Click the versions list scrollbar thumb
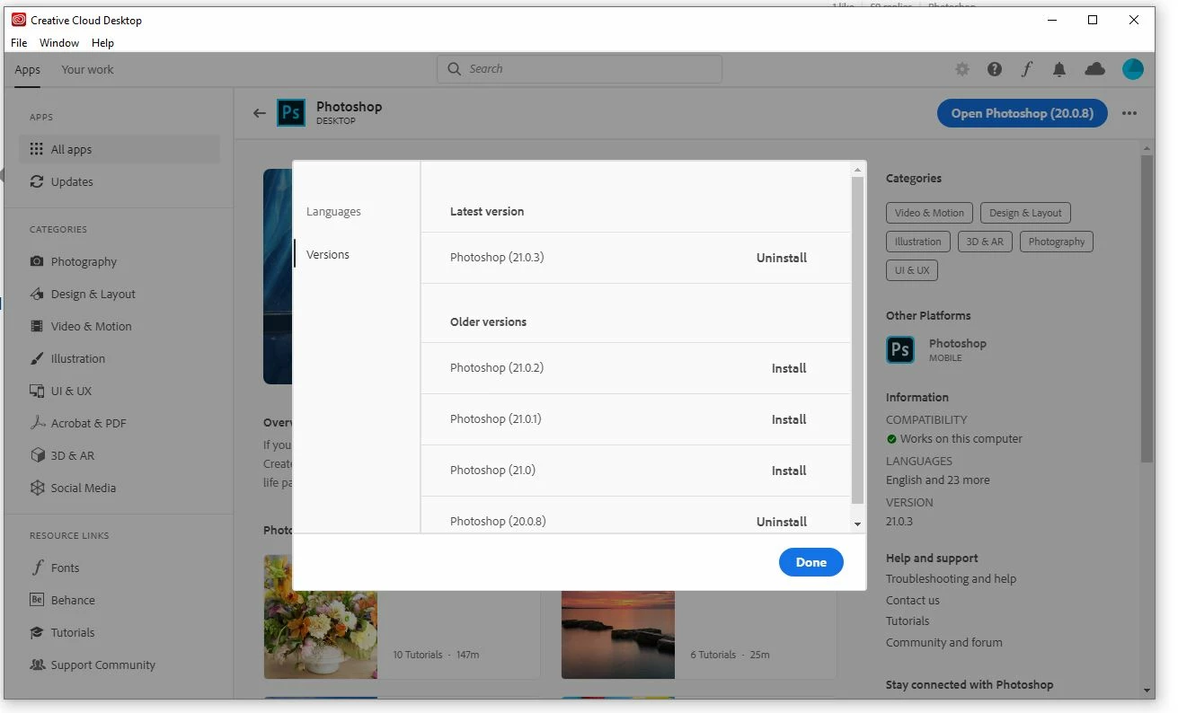Viewport: 1178px width, 713px height. coord(857,340)
